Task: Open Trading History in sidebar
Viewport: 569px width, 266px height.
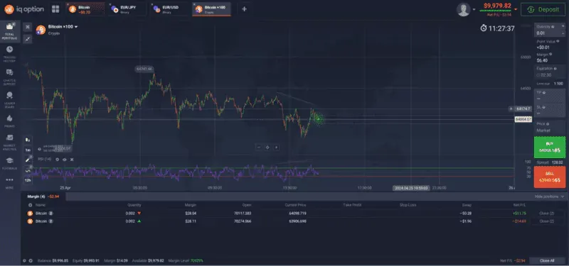Action: click(9, 54)
